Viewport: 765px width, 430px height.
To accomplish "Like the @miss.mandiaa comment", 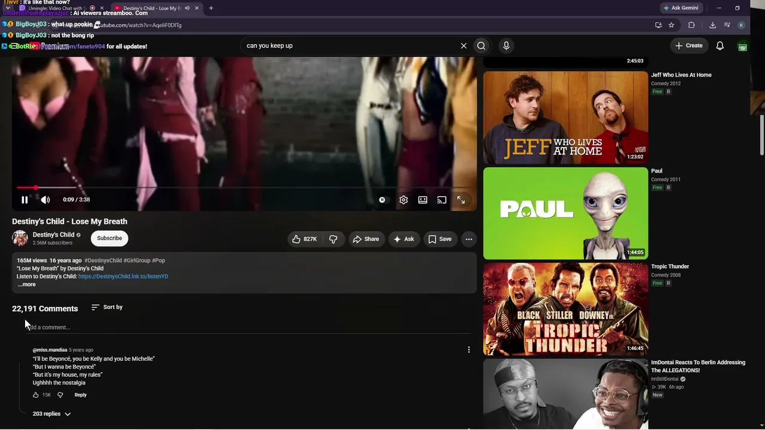I will point(36,395).
